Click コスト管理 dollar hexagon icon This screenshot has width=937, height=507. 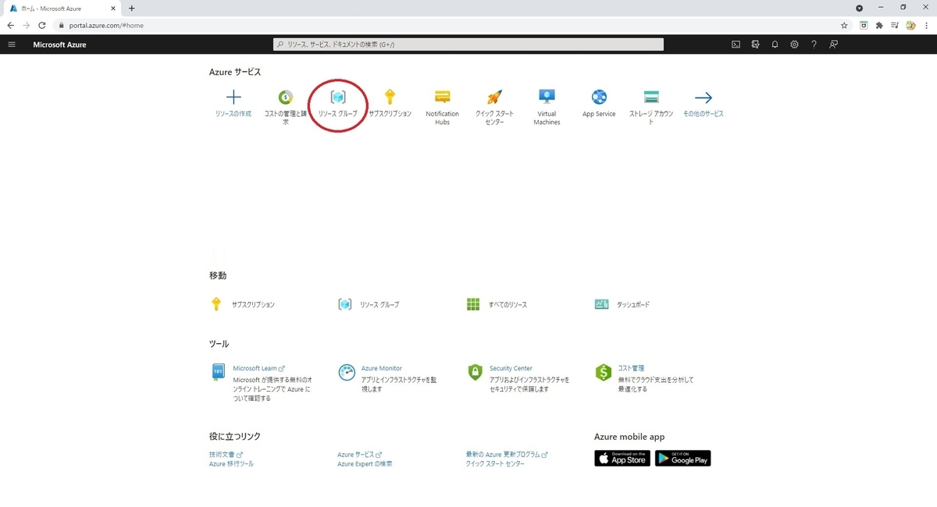[603, 372]
